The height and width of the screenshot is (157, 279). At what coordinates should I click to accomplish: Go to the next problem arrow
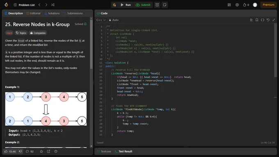coord(46,5)
